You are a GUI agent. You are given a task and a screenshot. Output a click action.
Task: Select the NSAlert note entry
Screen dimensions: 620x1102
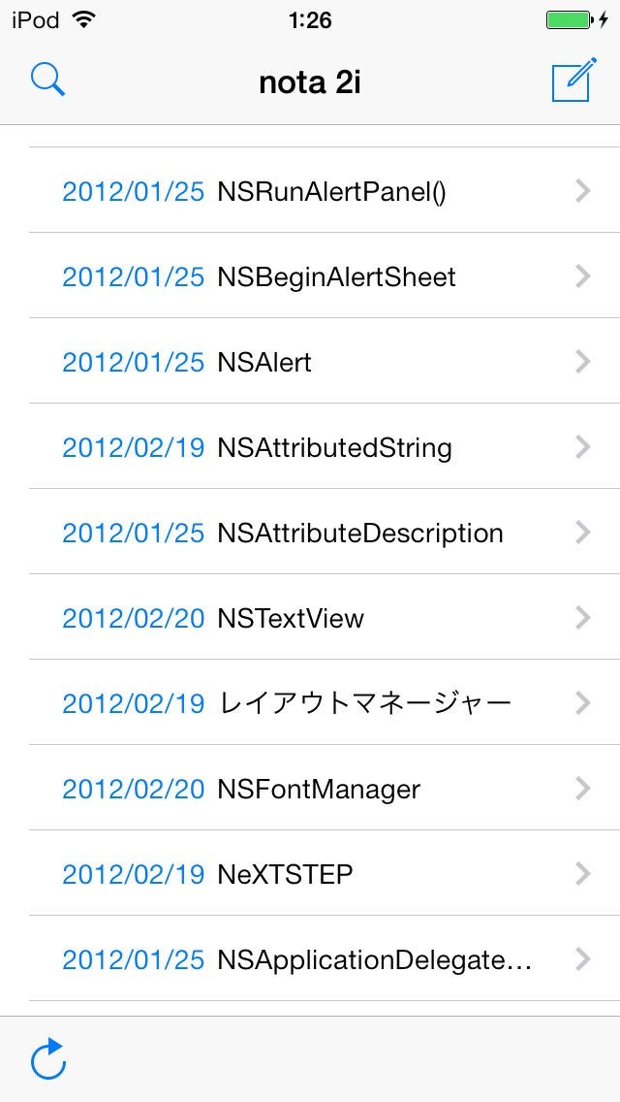[x=264, y=362]
